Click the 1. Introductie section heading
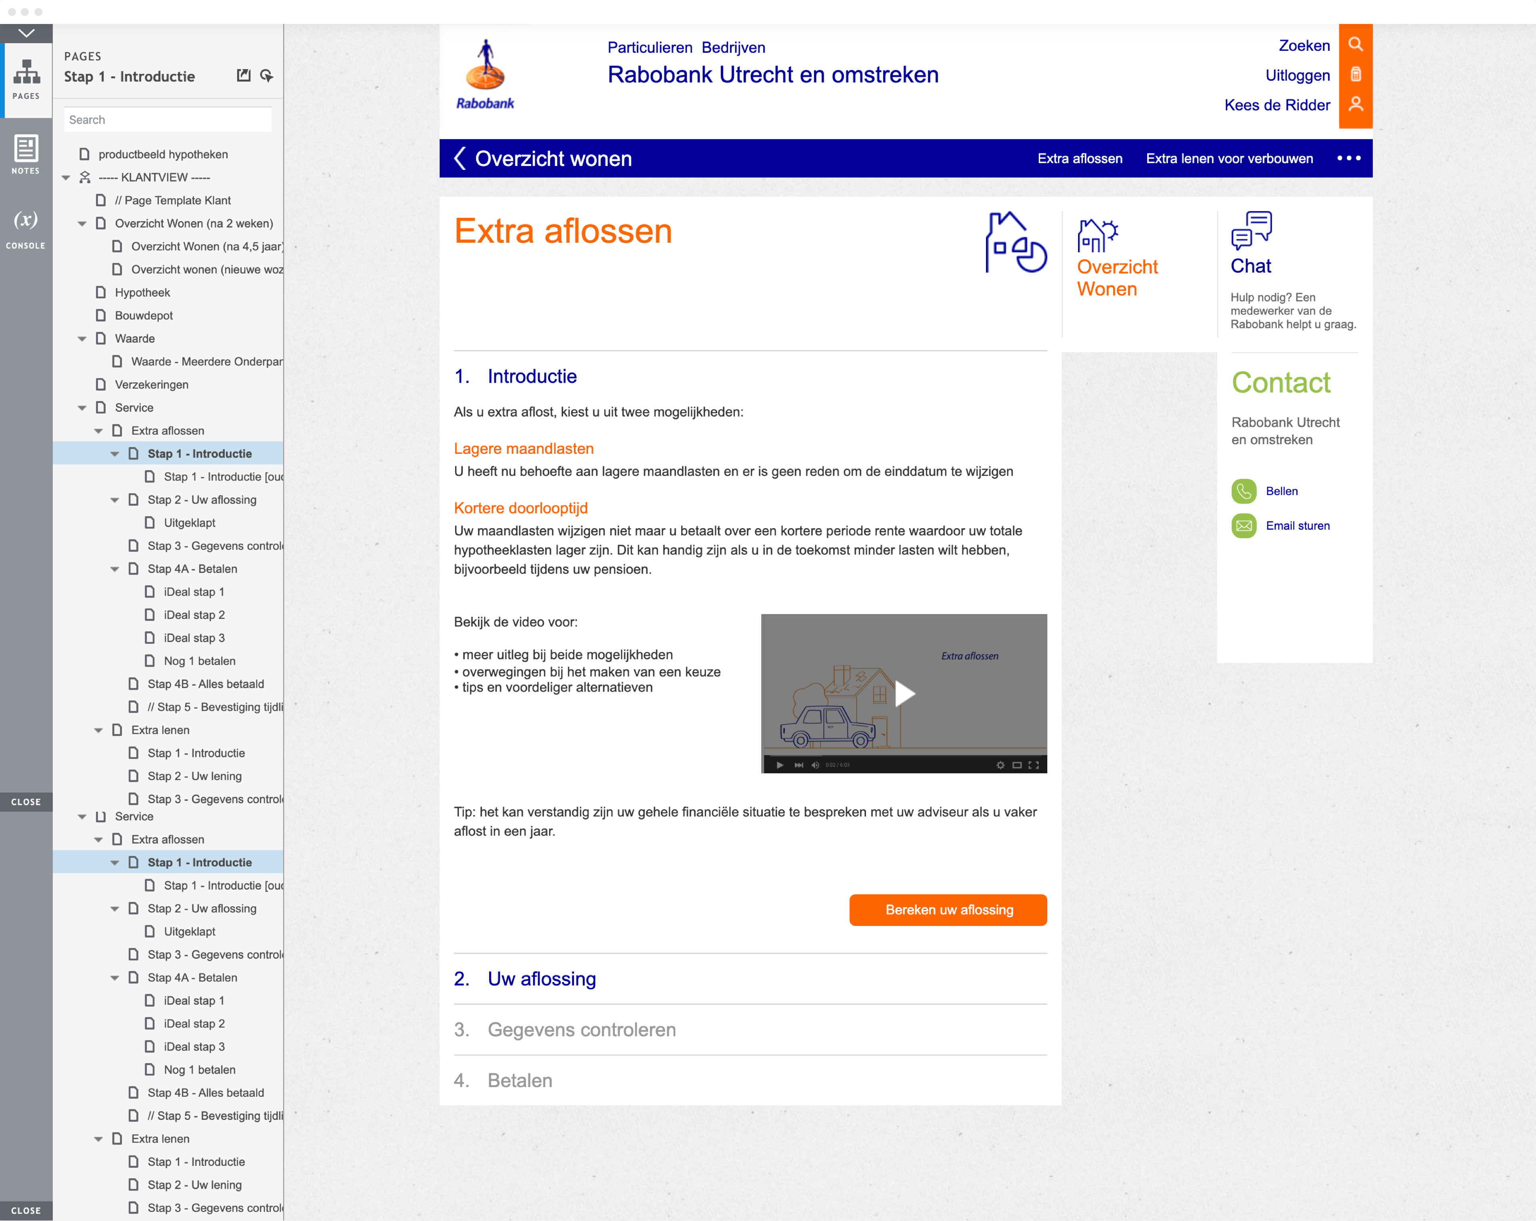Viewport: 1536px width, 1221px height. click(516, 377)
